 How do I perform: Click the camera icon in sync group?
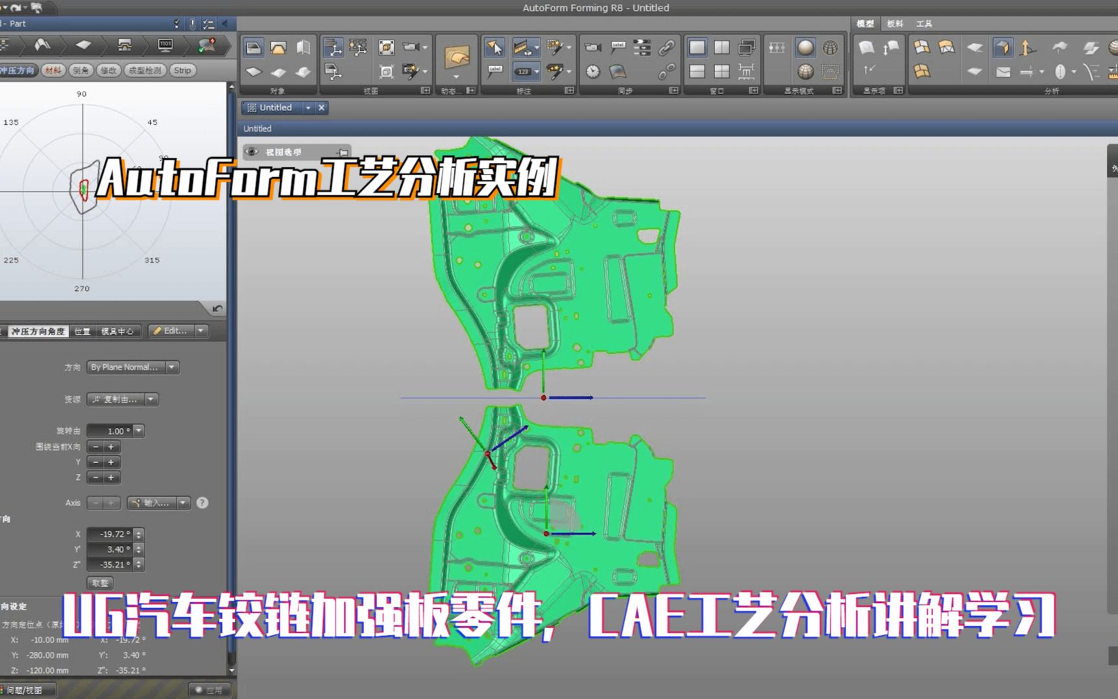(593, 47)
